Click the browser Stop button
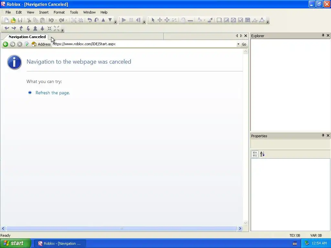 20,44
